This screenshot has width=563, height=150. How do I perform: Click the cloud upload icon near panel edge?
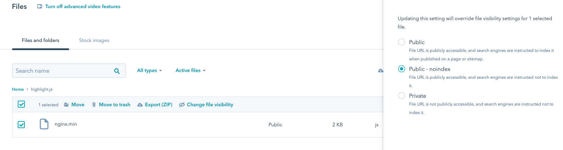pos(381,71)
